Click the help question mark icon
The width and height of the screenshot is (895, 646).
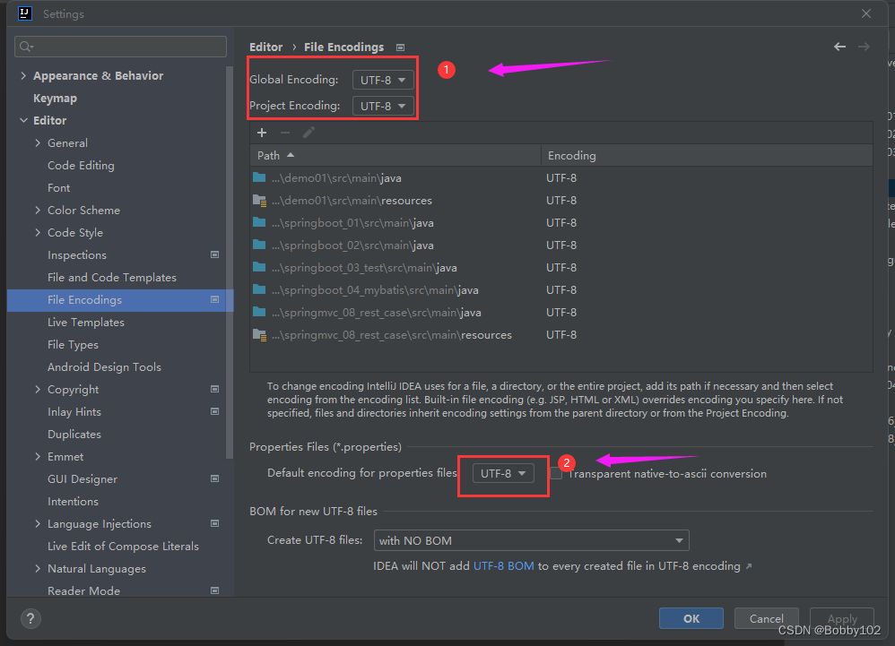30,618
